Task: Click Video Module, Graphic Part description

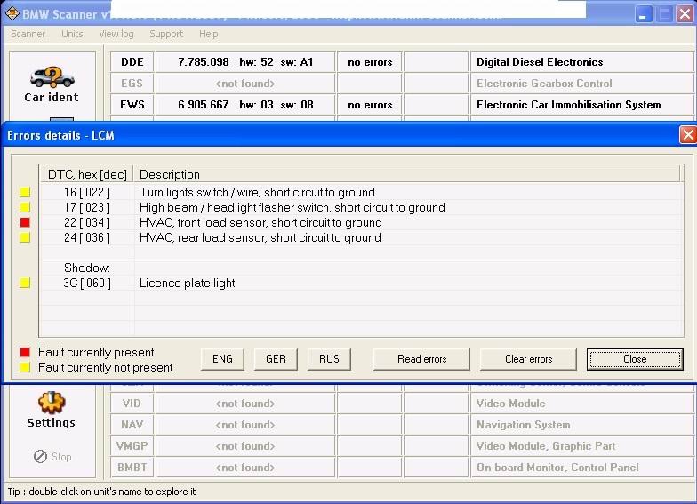Action: [546, 446]
